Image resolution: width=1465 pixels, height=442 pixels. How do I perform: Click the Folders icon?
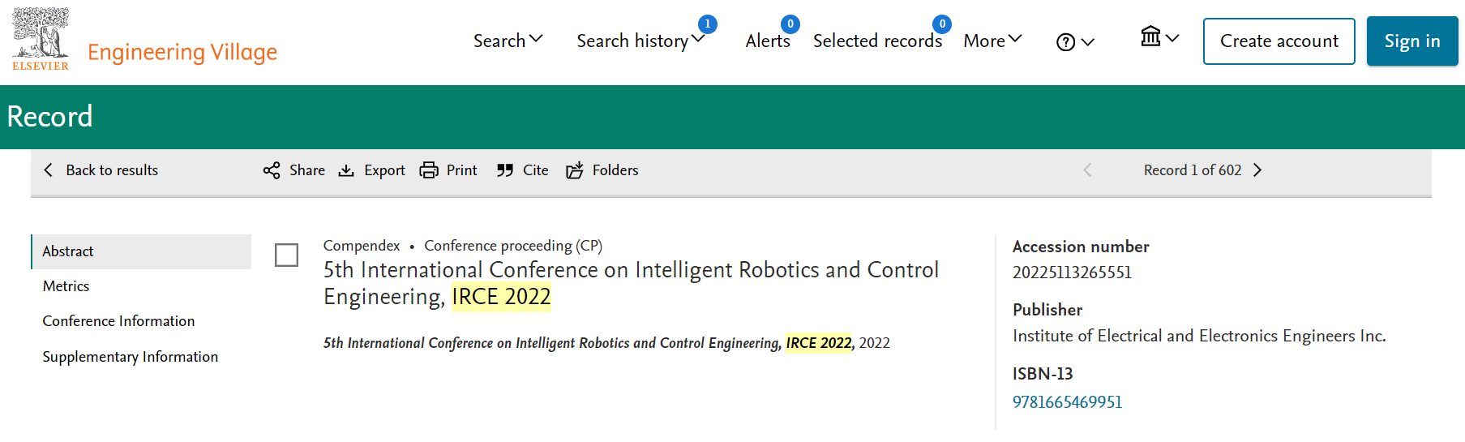[575, 170]
